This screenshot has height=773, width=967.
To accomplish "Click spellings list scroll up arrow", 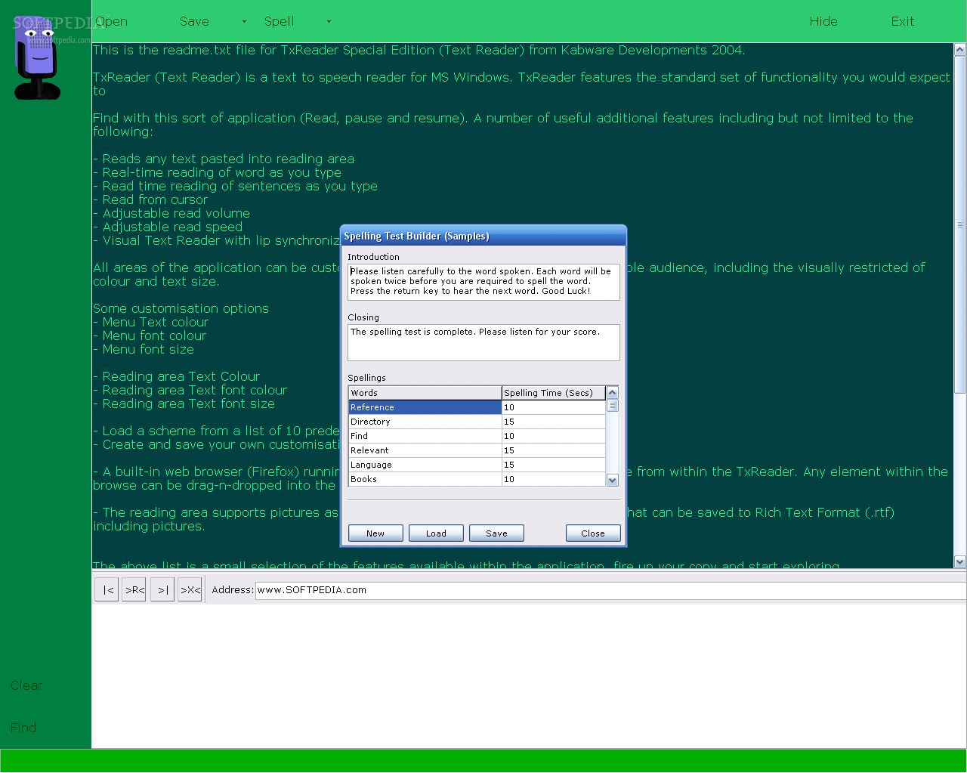I will 613,393.
